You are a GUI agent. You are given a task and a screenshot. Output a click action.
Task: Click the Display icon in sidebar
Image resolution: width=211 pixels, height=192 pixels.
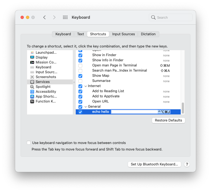click(x=32, y=57)
